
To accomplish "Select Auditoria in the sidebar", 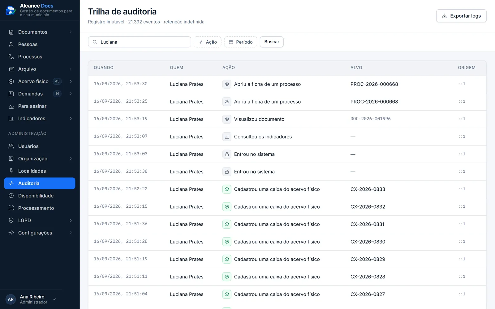I will tap(40, 183).
